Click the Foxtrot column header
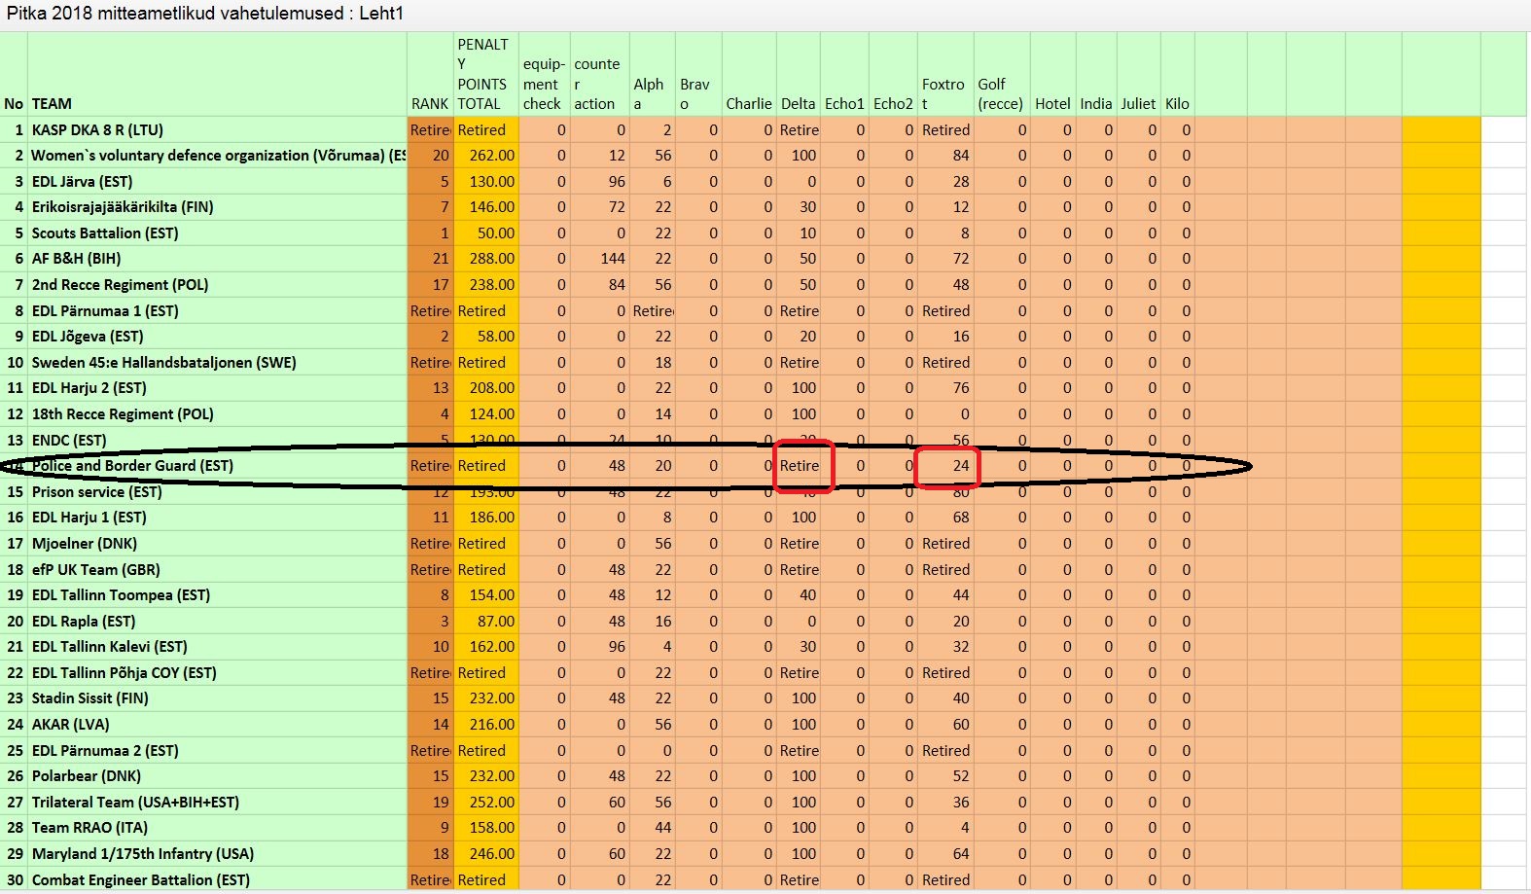Viewport: 1531px width, 894px height. [x=944, y=93]
